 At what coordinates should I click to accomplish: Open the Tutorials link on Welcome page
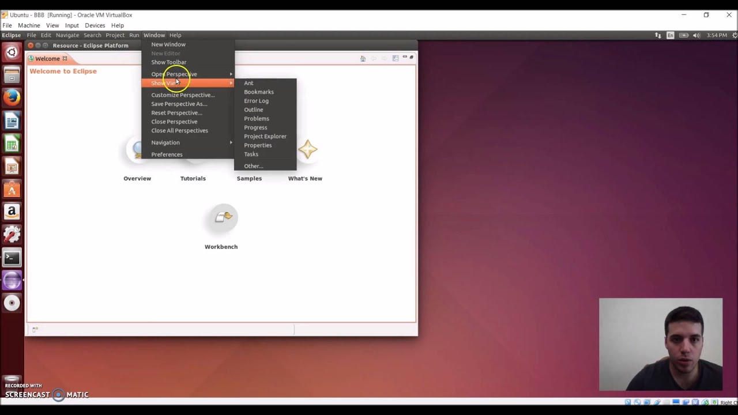(193, 179)
